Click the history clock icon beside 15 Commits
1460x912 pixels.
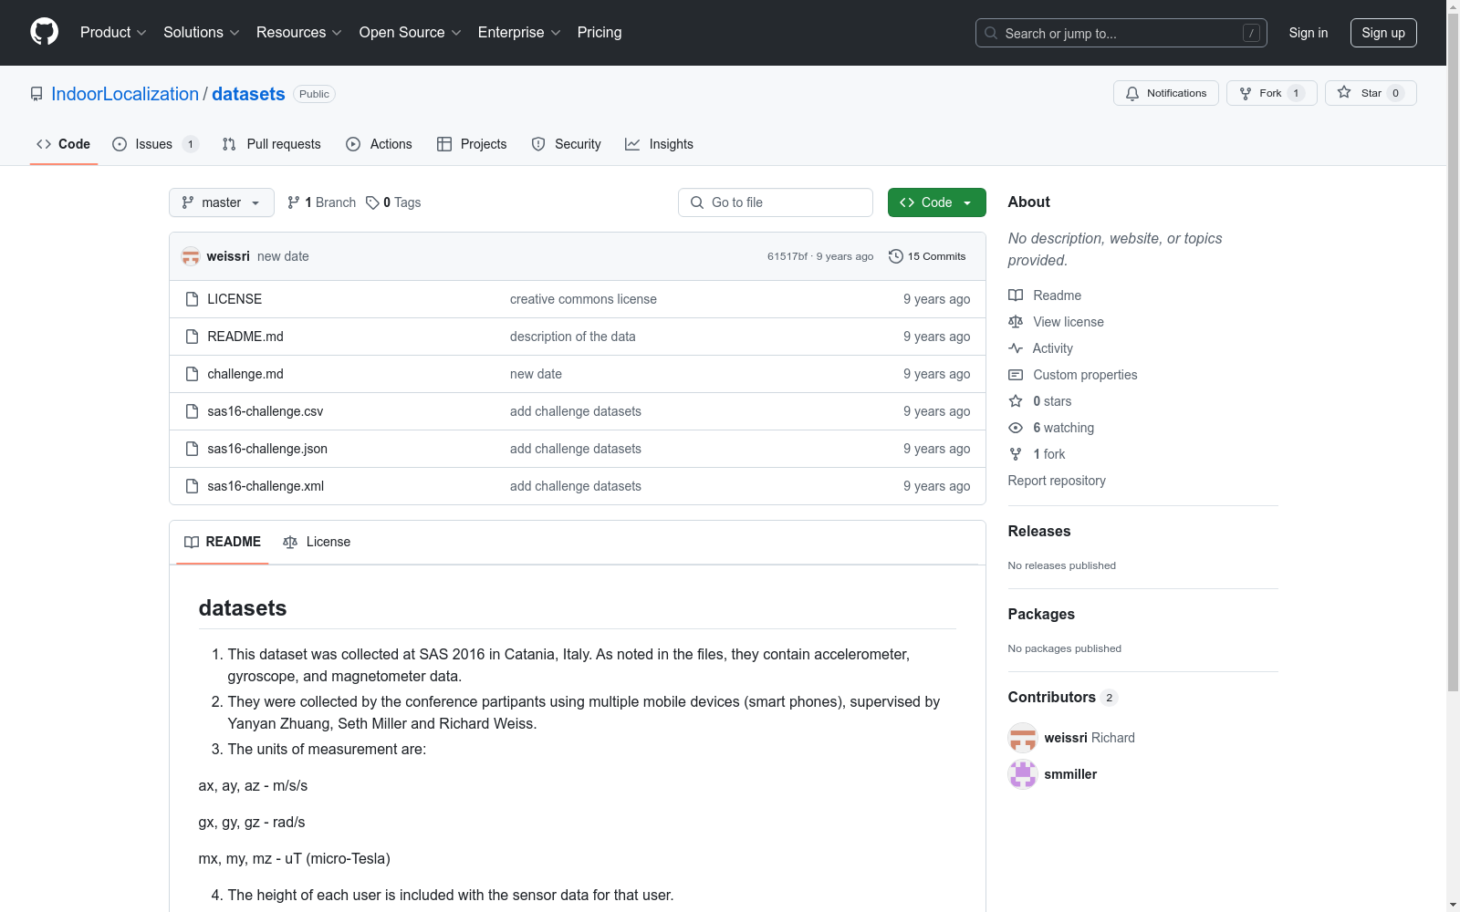coord(896,256)
